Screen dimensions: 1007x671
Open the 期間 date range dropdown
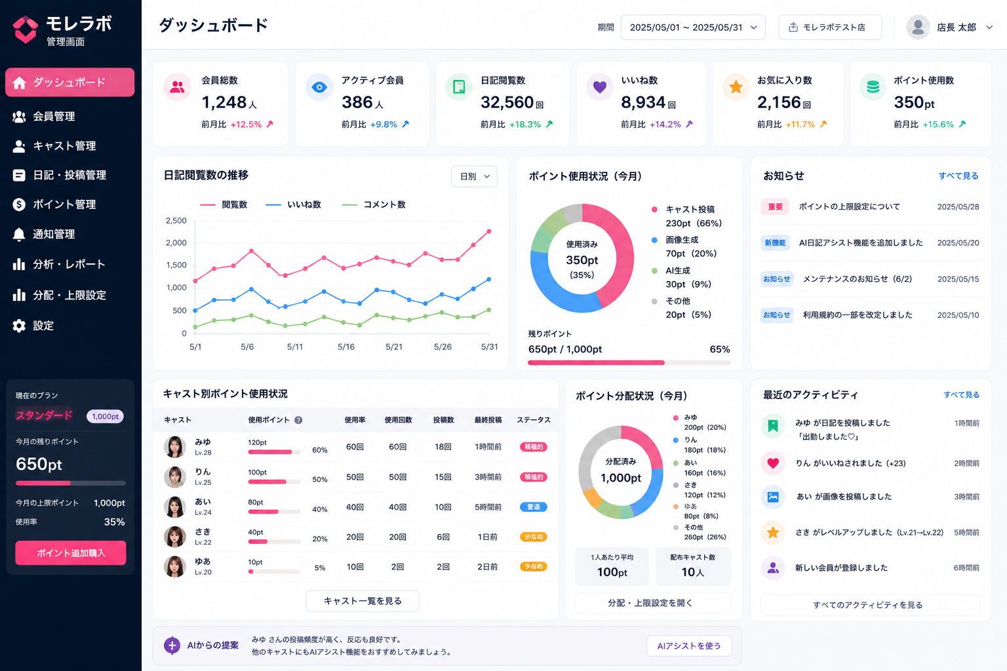coord(693,28)
